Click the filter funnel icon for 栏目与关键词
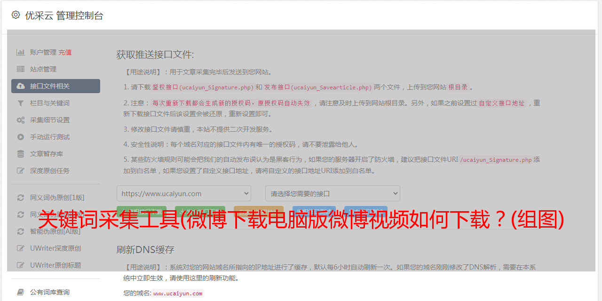The width and height of the screenshot is (602, 301). pos(21,103)
